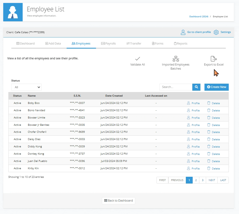The height and width of the screenshot is (214, 239).
Task: Click profile icon for Boby Boo
Action: [189, 103]
